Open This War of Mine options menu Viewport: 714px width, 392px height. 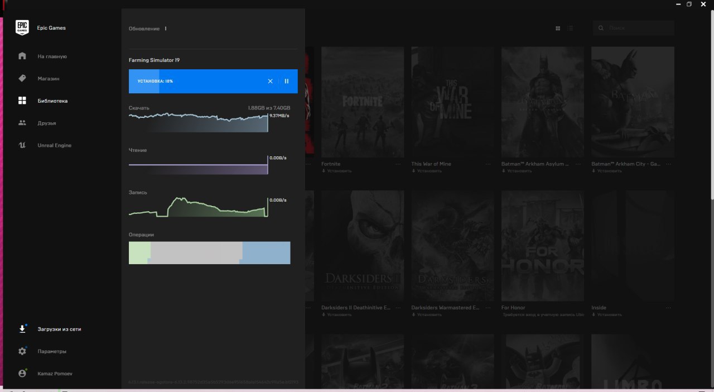click(x=488, y=164)
